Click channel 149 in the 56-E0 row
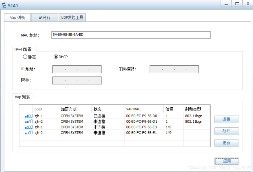253x172 pixels. pos(169,127)
